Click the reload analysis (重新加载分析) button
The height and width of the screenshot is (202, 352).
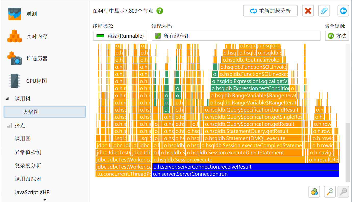[x=270, y=11]
